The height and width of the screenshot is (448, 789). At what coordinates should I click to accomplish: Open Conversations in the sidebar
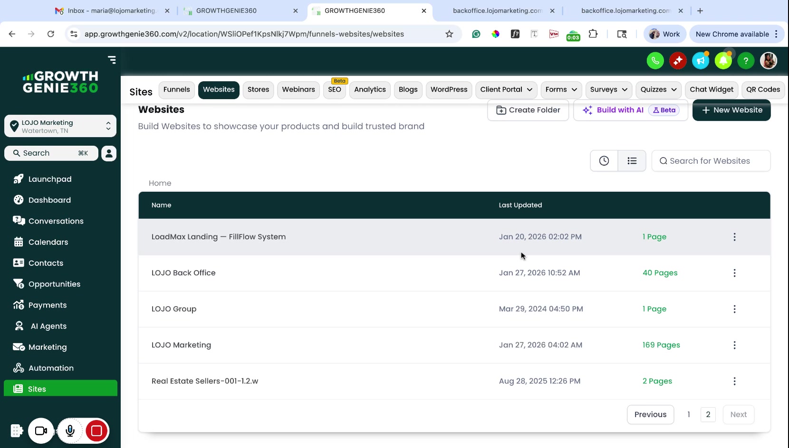56,221
